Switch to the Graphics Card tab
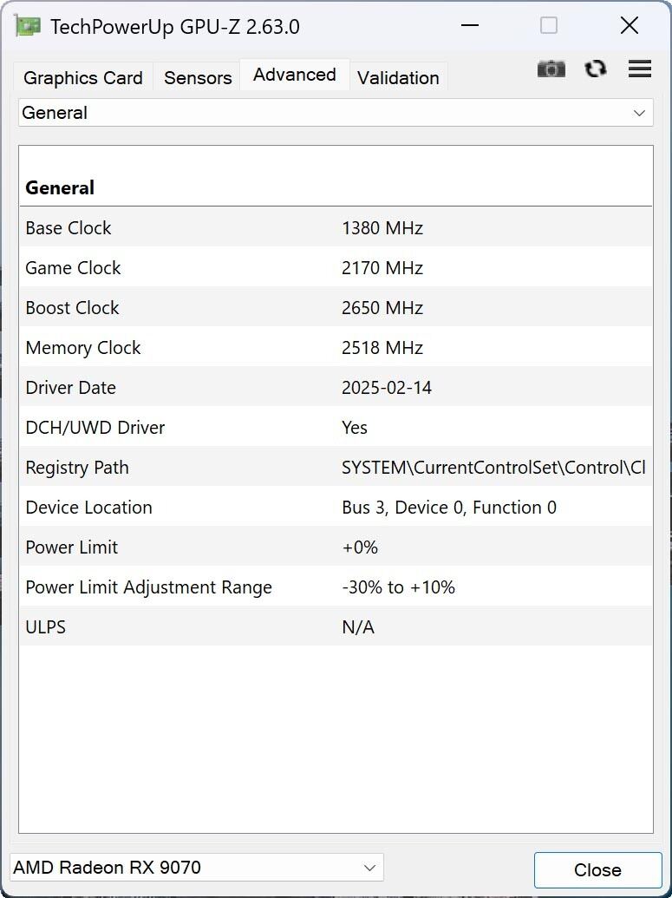 click(83, 77)
